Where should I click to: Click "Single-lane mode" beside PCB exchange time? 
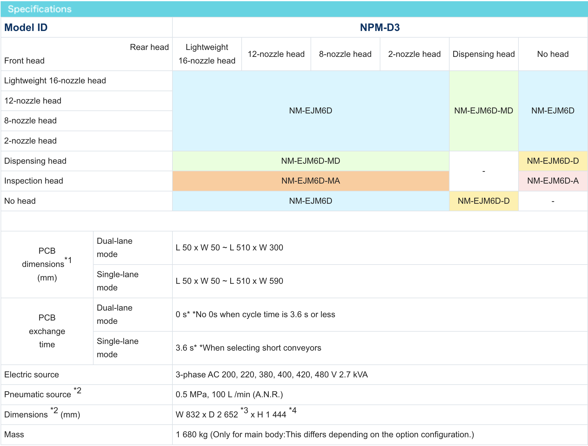pyautogui.click(x=118, y=348)
